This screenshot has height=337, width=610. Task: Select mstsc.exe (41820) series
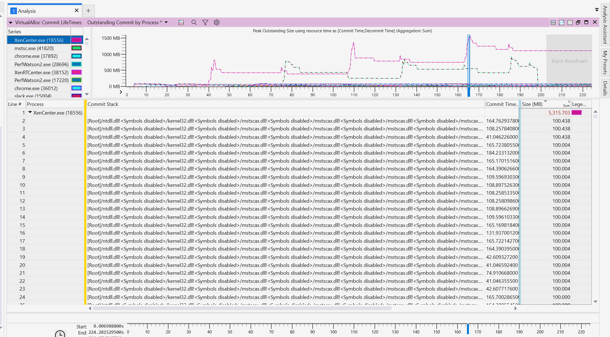pos(34,48)
